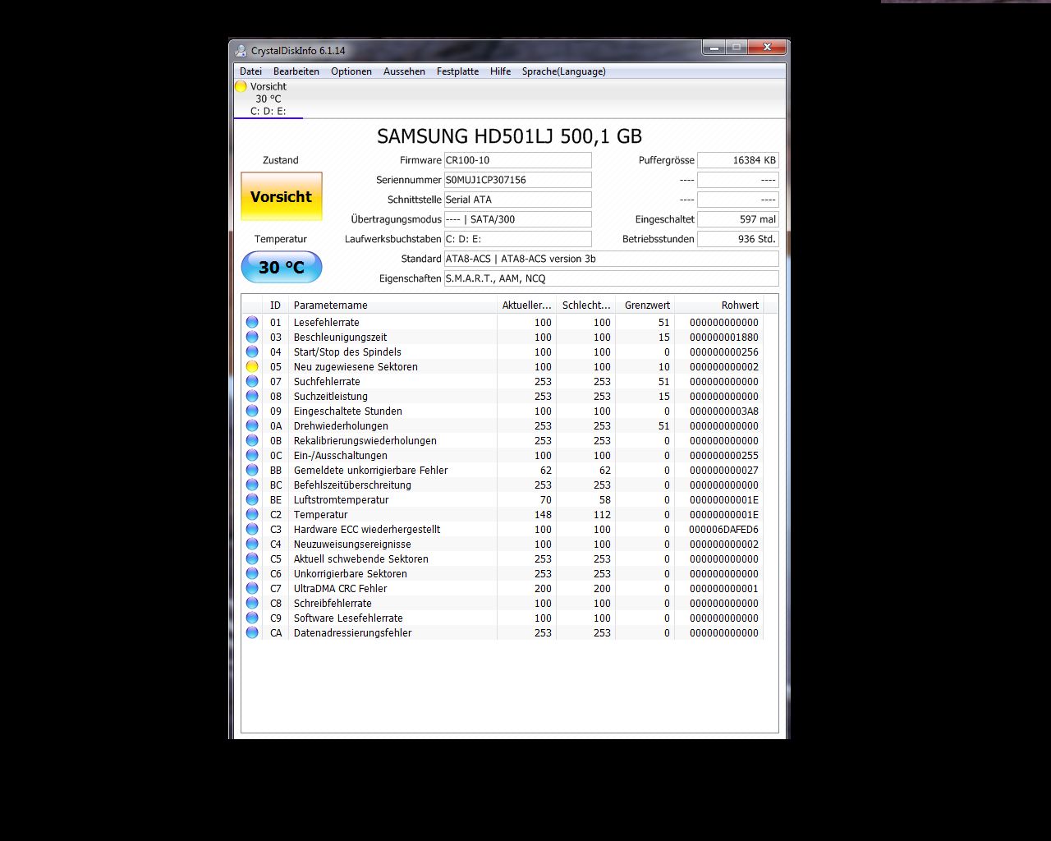Screen dimensions: 1051x841
Task: Click the status icon for Datenadressierungsfehler
Action: pos(252,632)
